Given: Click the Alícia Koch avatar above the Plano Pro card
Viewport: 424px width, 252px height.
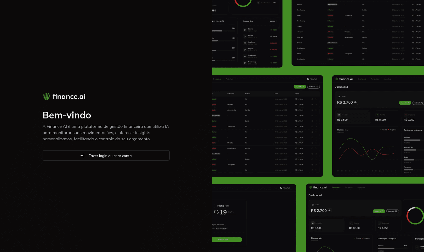Looking at the screenshot, I should click(281, 188).
